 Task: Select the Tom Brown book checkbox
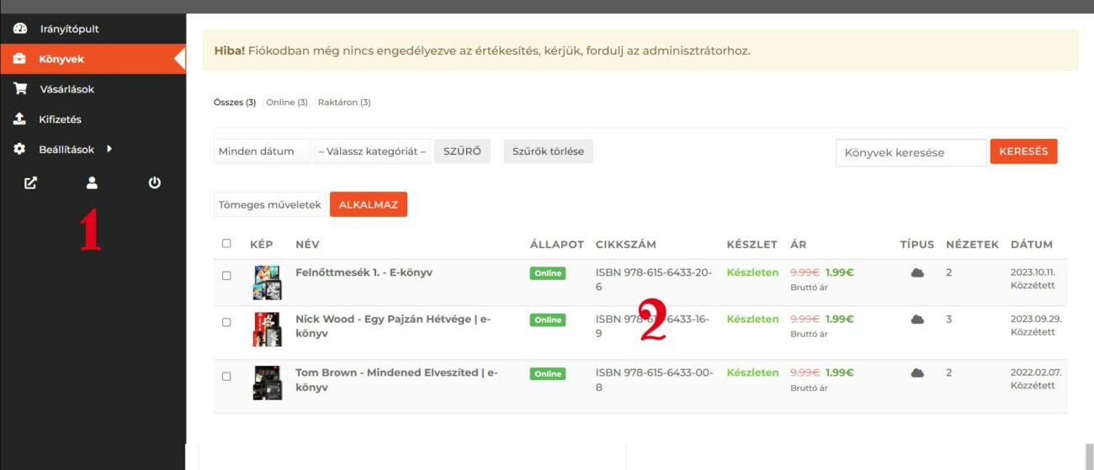click(x=226, y=377)
